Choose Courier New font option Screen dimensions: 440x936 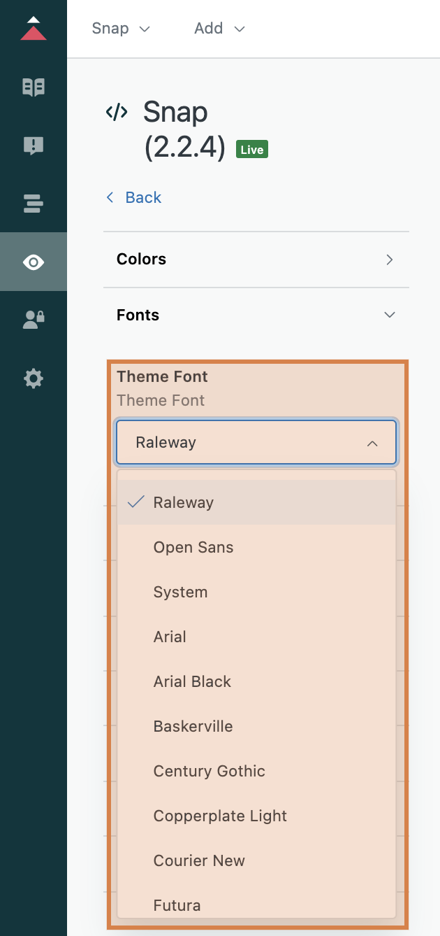(x=199, y=860)
